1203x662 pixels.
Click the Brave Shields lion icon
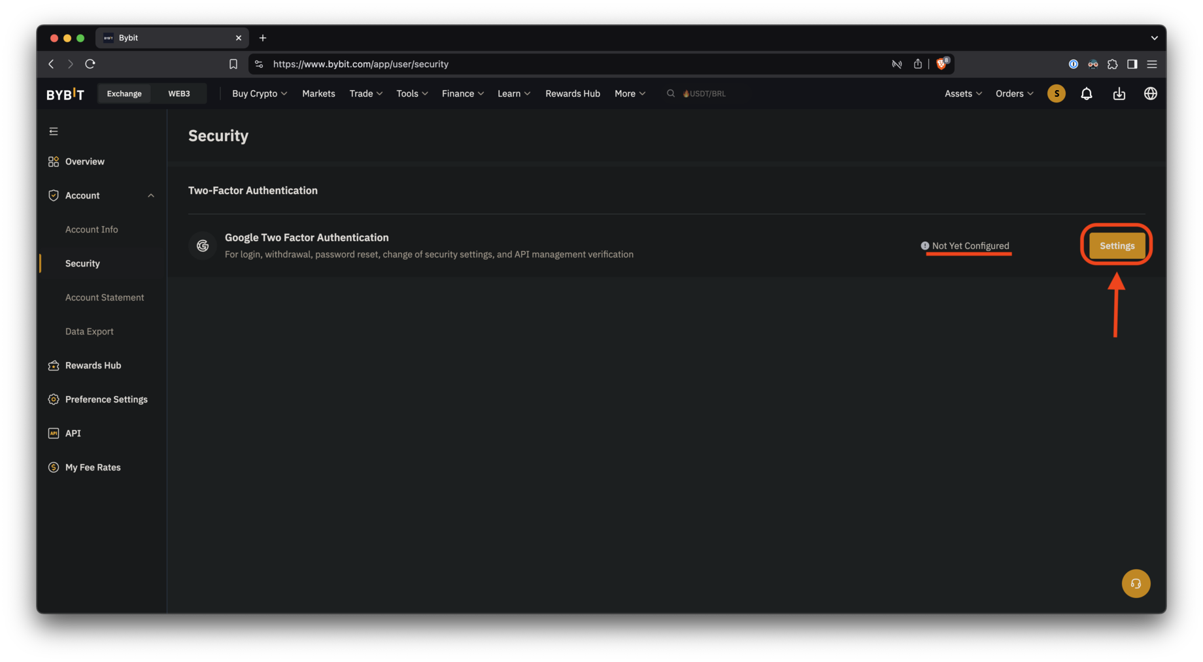pyautogui.click(x=941, y=63)
